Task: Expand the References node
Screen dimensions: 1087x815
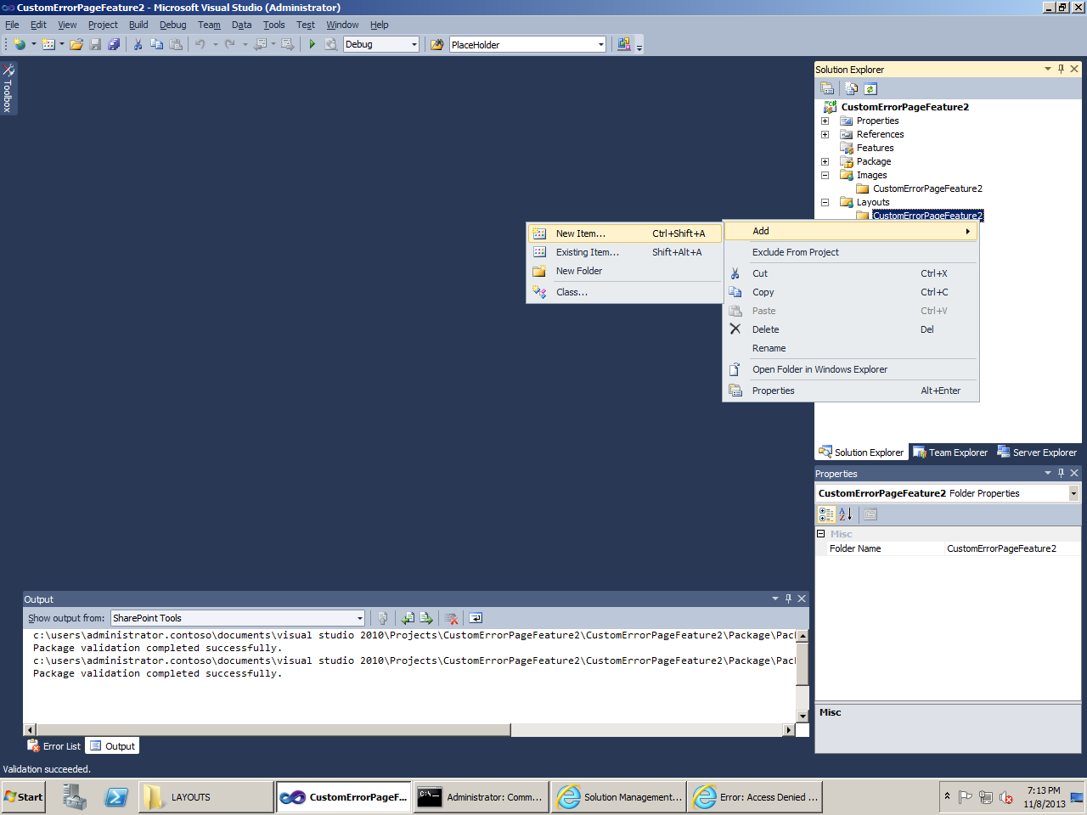Action: (x=825, y=134)
